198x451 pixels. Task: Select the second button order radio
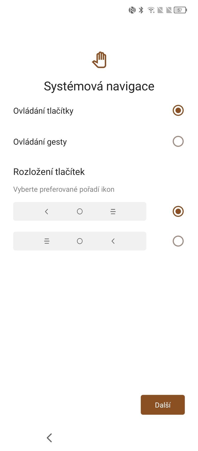[x=178, y=241]
